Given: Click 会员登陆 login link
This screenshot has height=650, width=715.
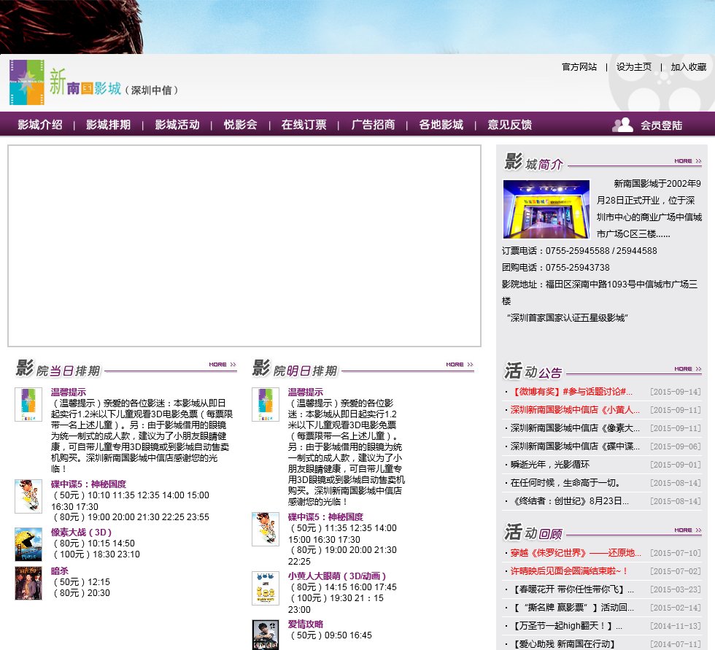Looking at the screenshot, I should [x=661, y=125].
